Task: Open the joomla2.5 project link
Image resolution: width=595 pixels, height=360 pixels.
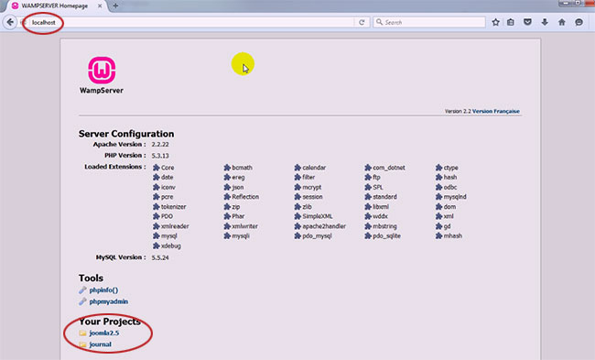Action: coord(104,333)
